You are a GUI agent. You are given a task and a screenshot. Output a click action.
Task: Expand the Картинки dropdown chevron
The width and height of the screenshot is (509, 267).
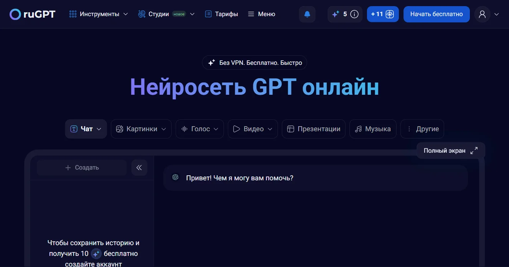(x=164, y=129)
